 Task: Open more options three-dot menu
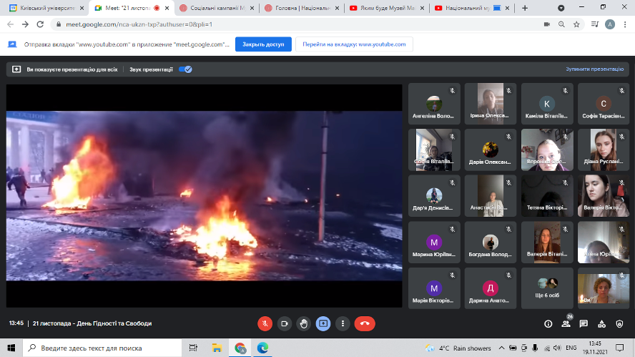pyautogui.click(x=343, y=323)
